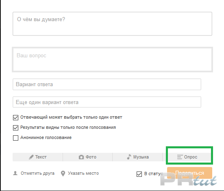Screen dimensions: 224x191
Task: Click the poll lines icon beside Опрос
Action: pyautogui.click(x=180, y=157)
